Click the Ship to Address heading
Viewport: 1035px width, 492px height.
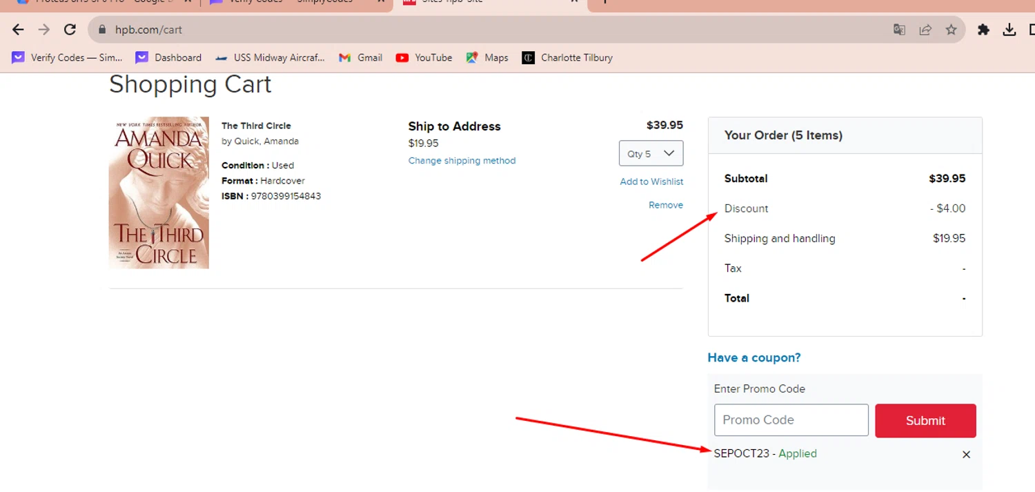point(454,126)
